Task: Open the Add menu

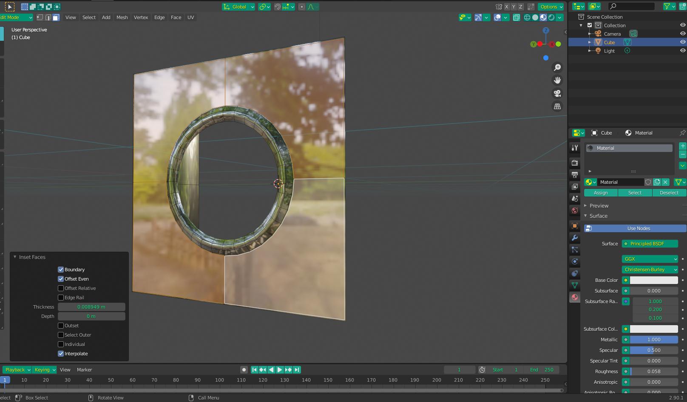Action: point(106,17)
